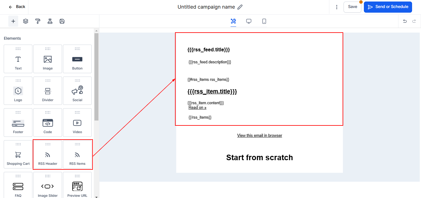421x198 pixels.
Task: Open the add elements plus icon
Action: [13, 21]
